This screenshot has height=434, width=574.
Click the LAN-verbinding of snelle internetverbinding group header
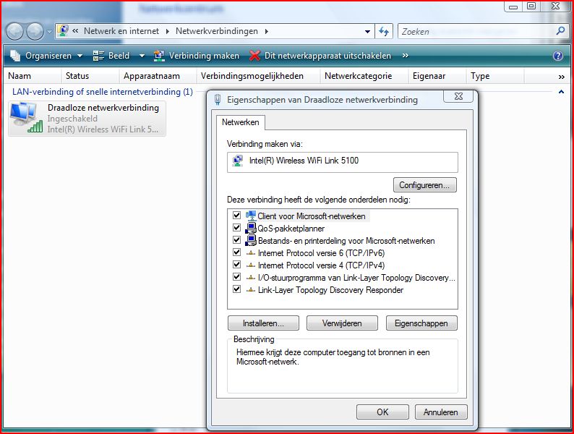[x=103, y=92]
